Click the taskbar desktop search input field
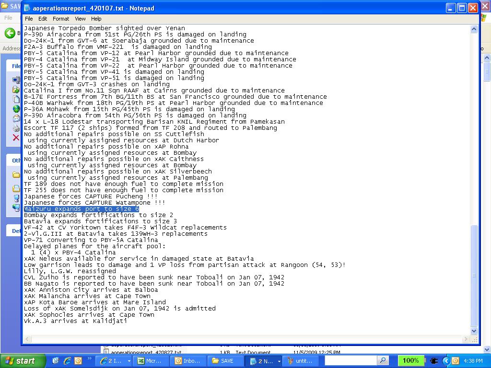This screenshot has width=491, height=368. [x=351, y=360]
